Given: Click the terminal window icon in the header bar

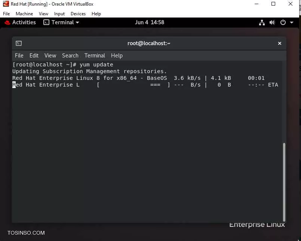Looking at the screenshot, I should point(19,43).
